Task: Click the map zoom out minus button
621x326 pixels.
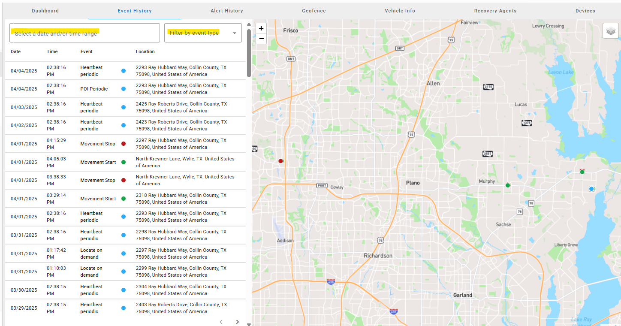Action: 261,39
